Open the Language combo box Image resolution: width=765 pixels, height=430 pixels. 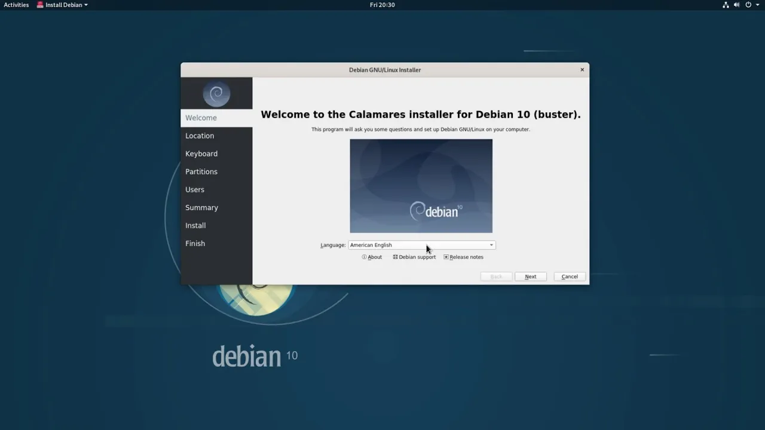point(422,245)
